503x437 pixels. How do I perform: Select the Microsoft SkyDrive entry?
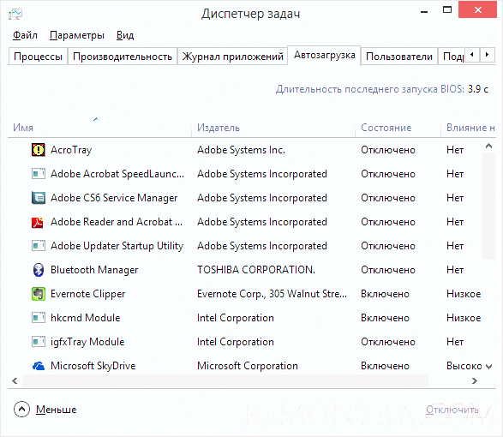93,366
